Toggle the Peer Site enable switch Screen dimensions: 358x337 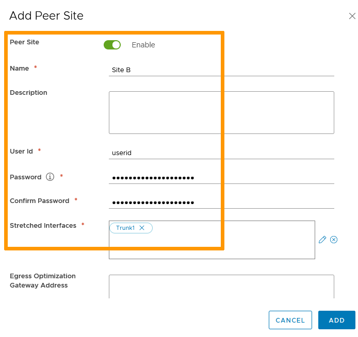(112, 45)
